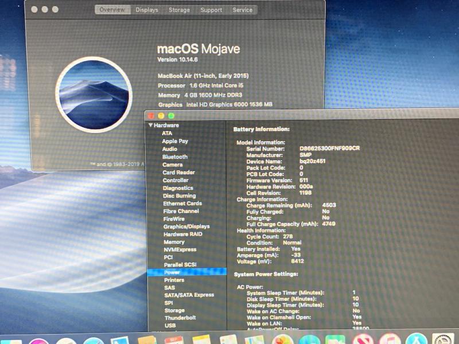The image size is (459, 344).
Task: Open the Displays tab
Action: point(147,10)
